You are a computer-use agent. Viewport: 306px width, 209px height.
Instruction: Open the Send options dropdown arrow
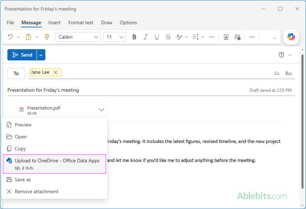[41, 55]
